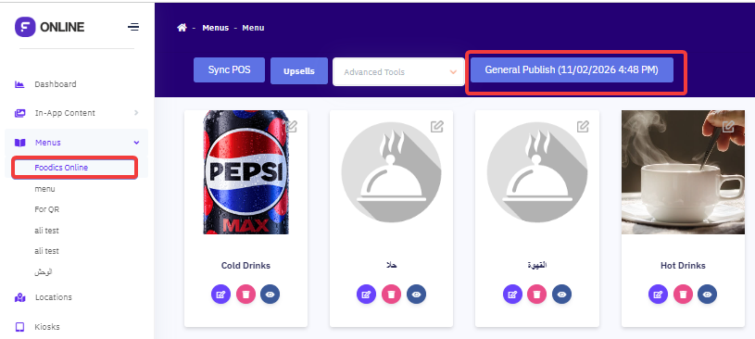Click the Hot Drinks coffee thumbnail

point(683,172)
